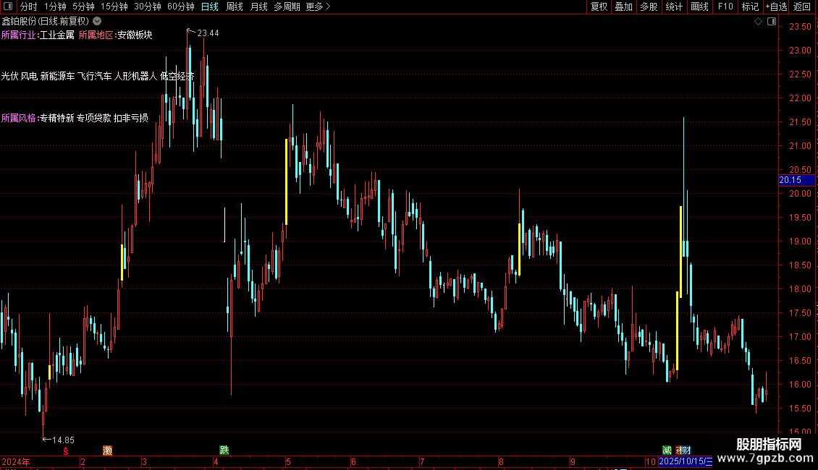Switch to the 月线 monthly chart
Image resolution: width=818 pixels, height=470 pixels.
point(258,7)
